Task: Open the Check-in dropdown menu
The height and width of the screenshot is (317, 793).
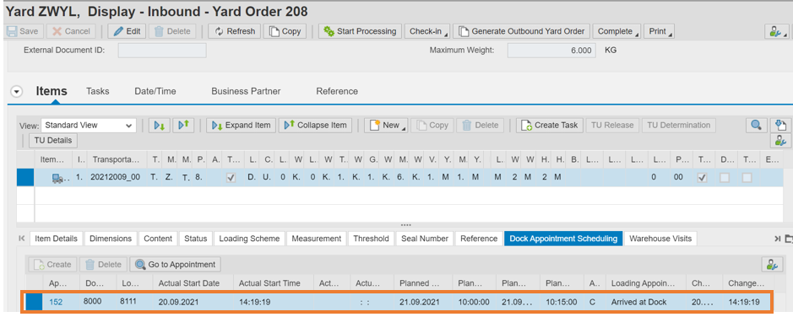Action: pos(427,31)
